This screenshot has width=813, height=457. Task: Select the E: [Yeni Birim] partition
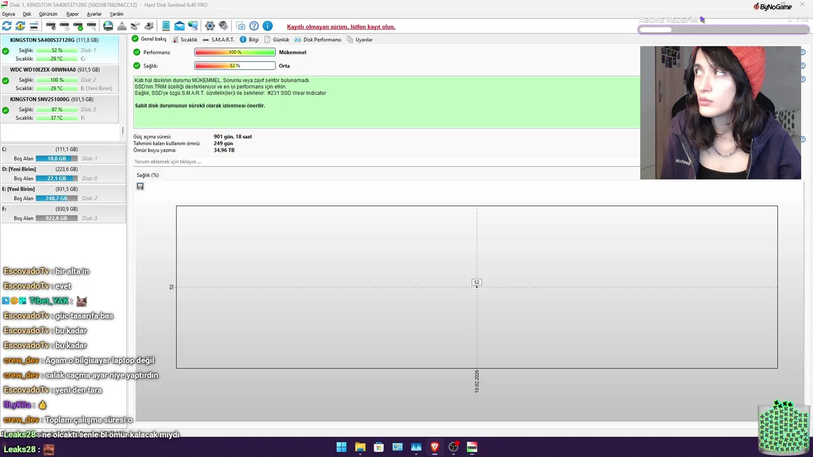63,193
